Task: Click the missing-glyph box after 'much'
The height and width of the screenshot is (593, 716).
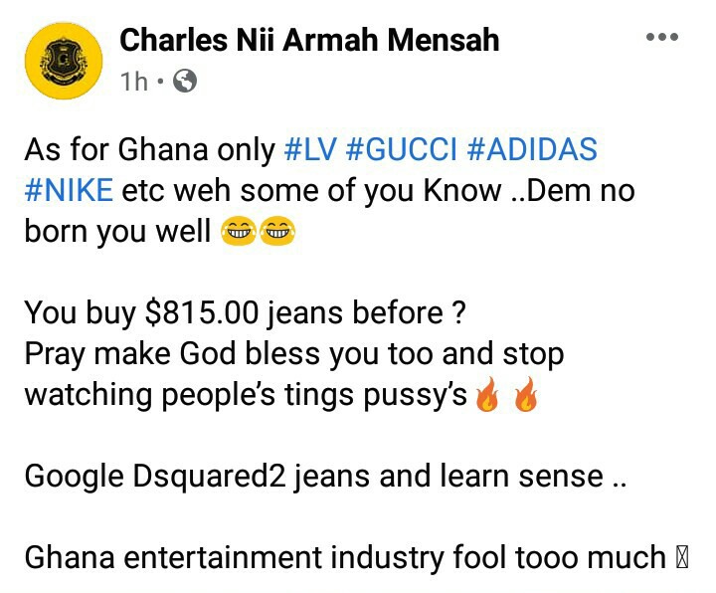Action: 682,558
